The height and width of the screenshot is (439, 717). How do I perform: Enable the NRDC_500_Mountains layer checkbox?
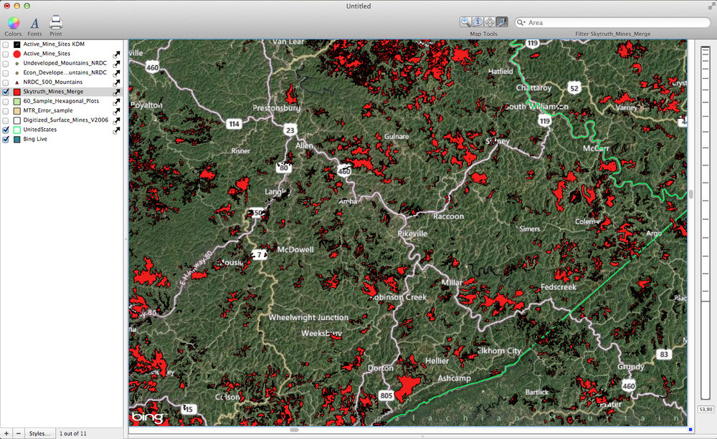click(x=6, y=82)
